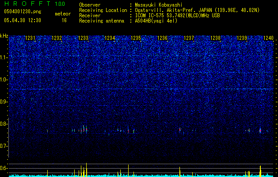The width and height of the screenshot is (278, 177).
Task: Click the meteor echo near 1237
Action: pyautogui.click(x=180, y=130)
